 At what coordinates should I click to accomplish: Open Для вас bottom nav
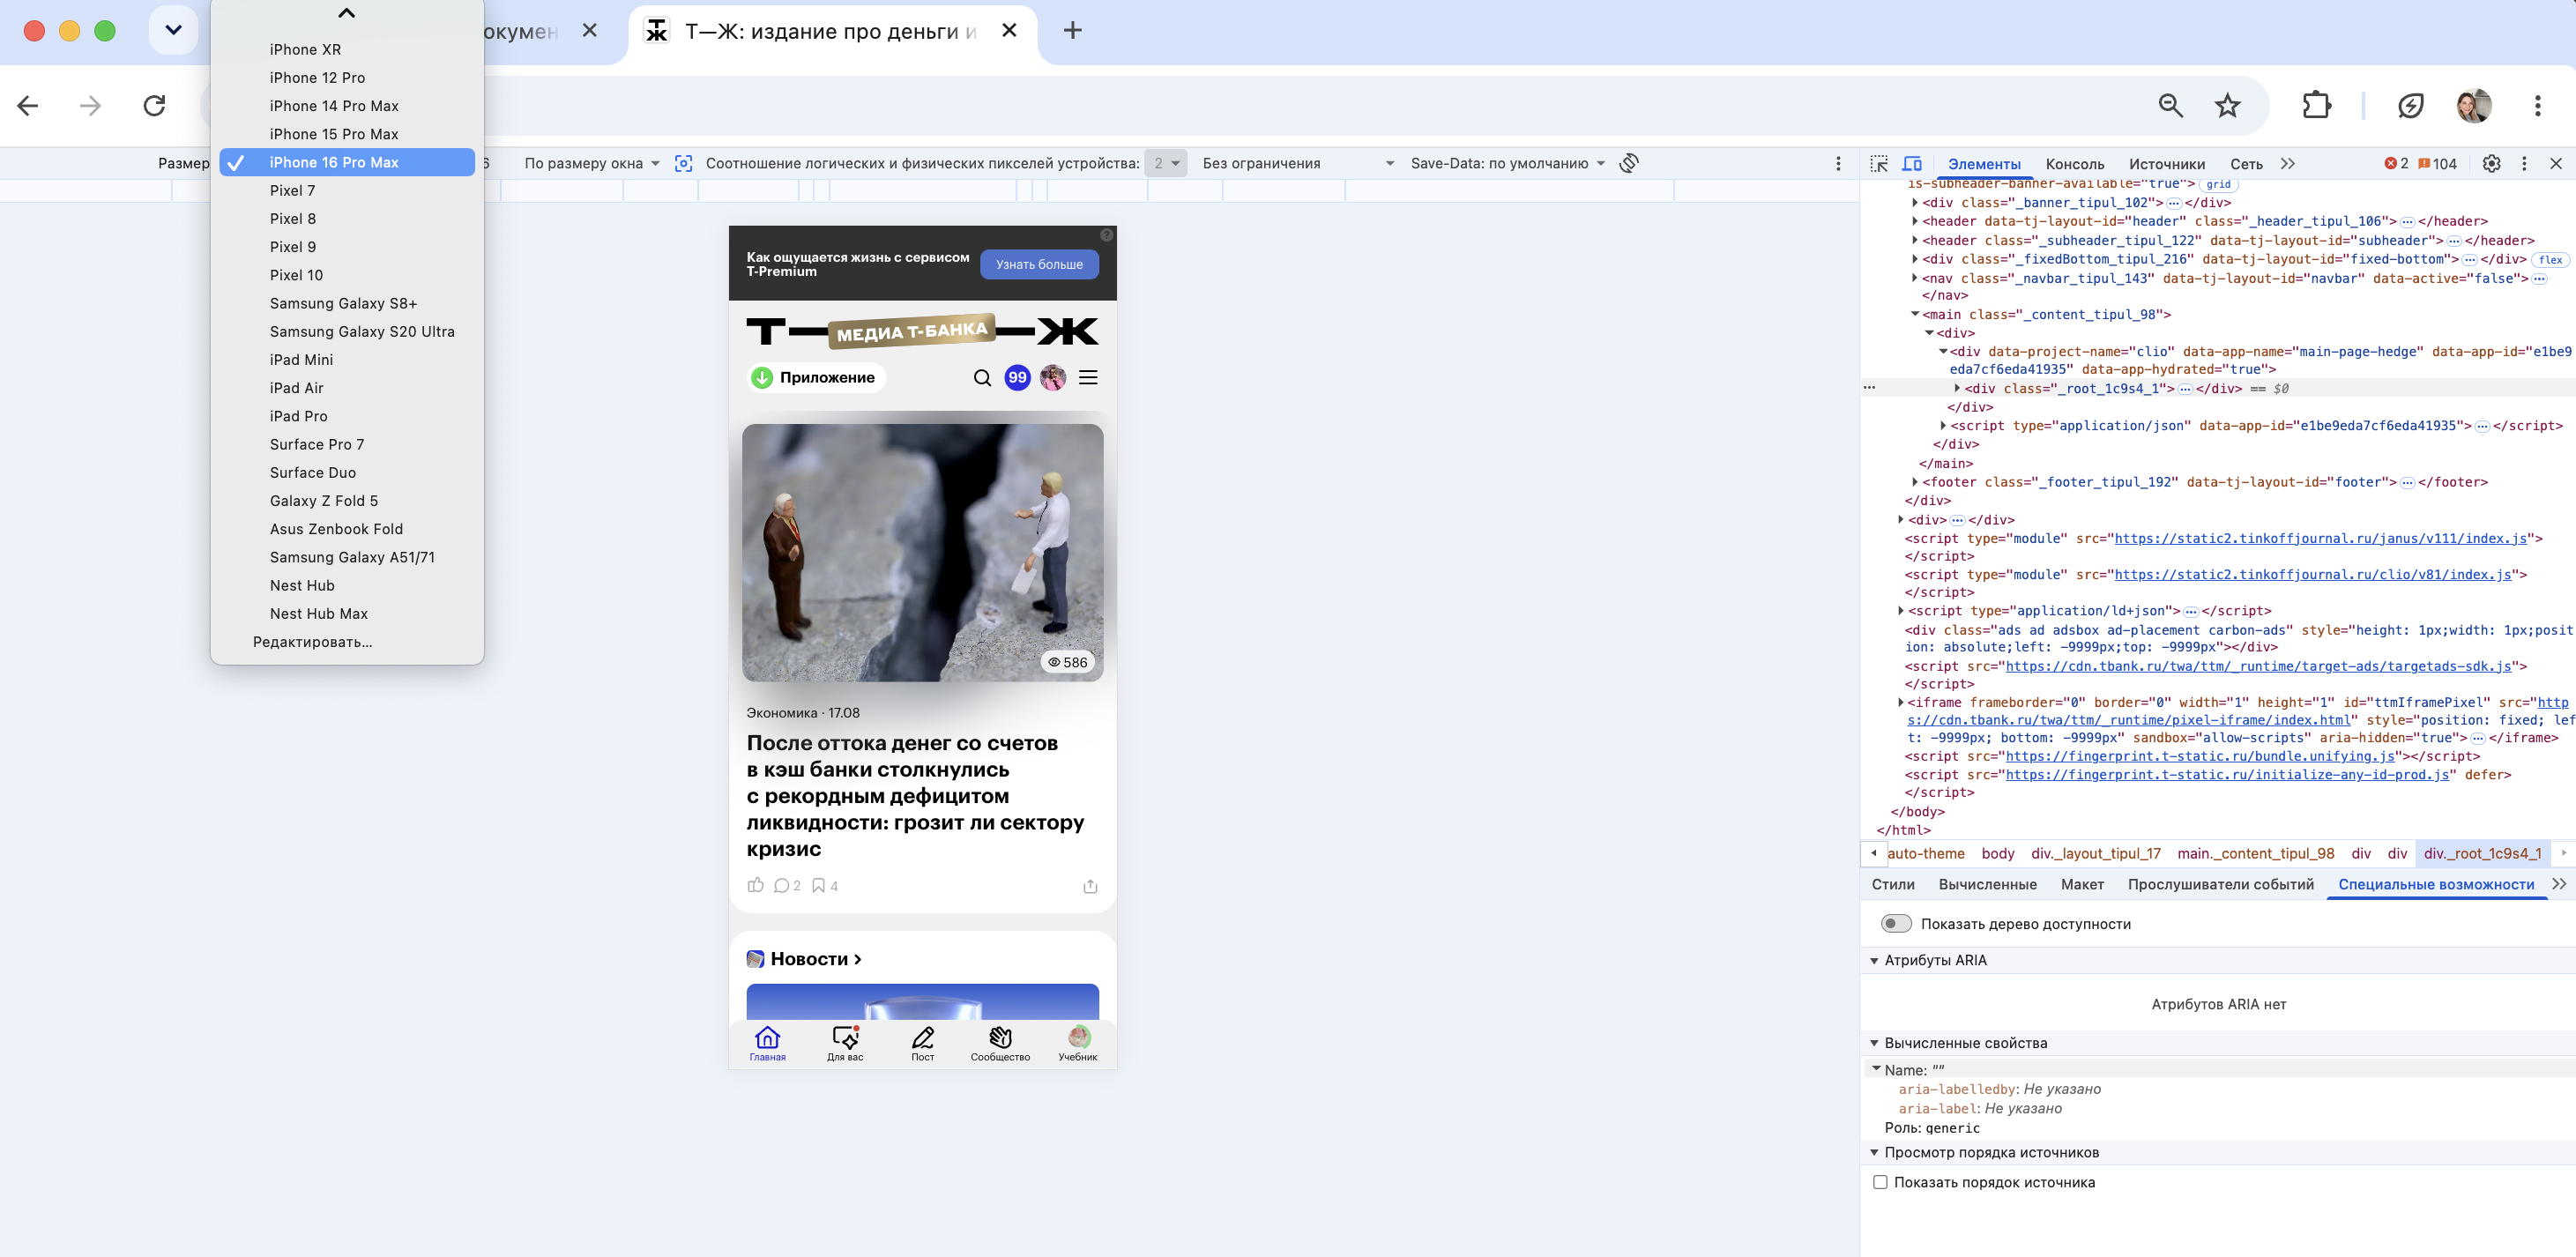[845, 1043]
